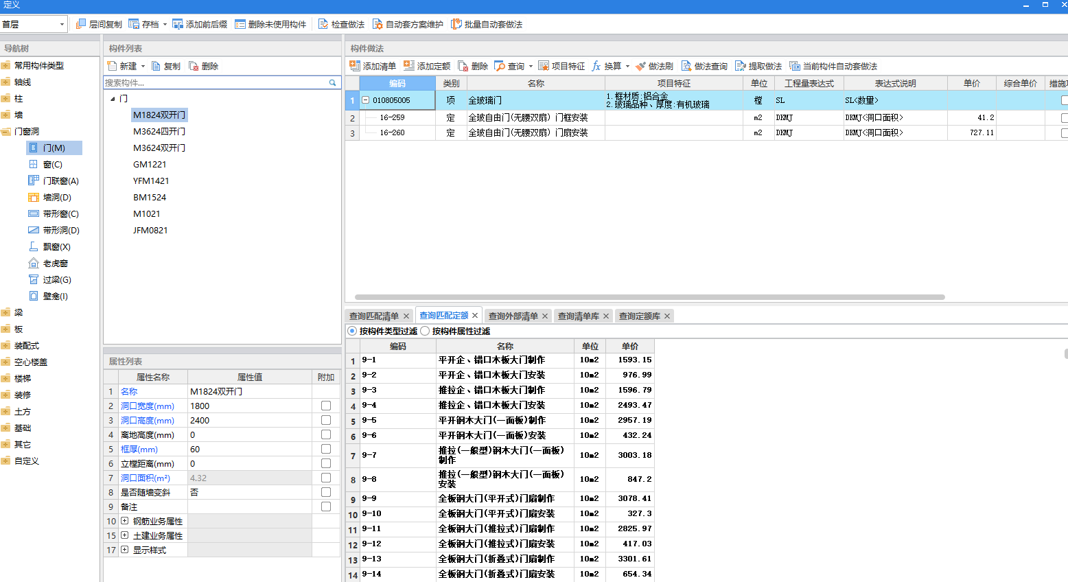
Task: Click 复制 in the component list
Action: [166, 66]
